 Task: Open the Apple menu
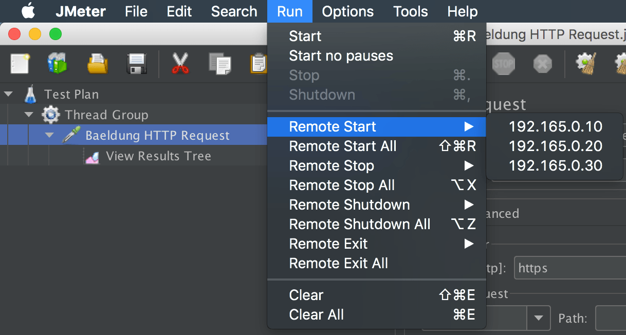coord(29,11)
